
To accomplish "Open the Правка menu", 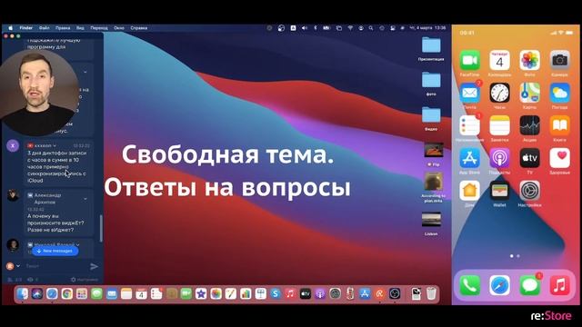I will (63, 28).
